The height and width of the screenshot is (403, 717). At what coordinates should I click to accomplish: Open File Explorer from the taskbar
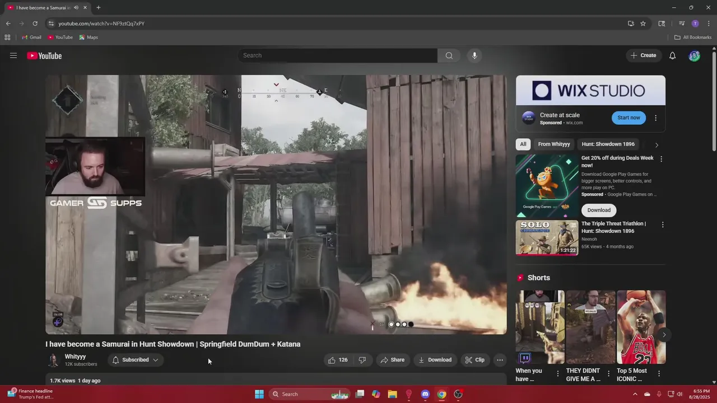pyautogui.click(x=392, y=394)
